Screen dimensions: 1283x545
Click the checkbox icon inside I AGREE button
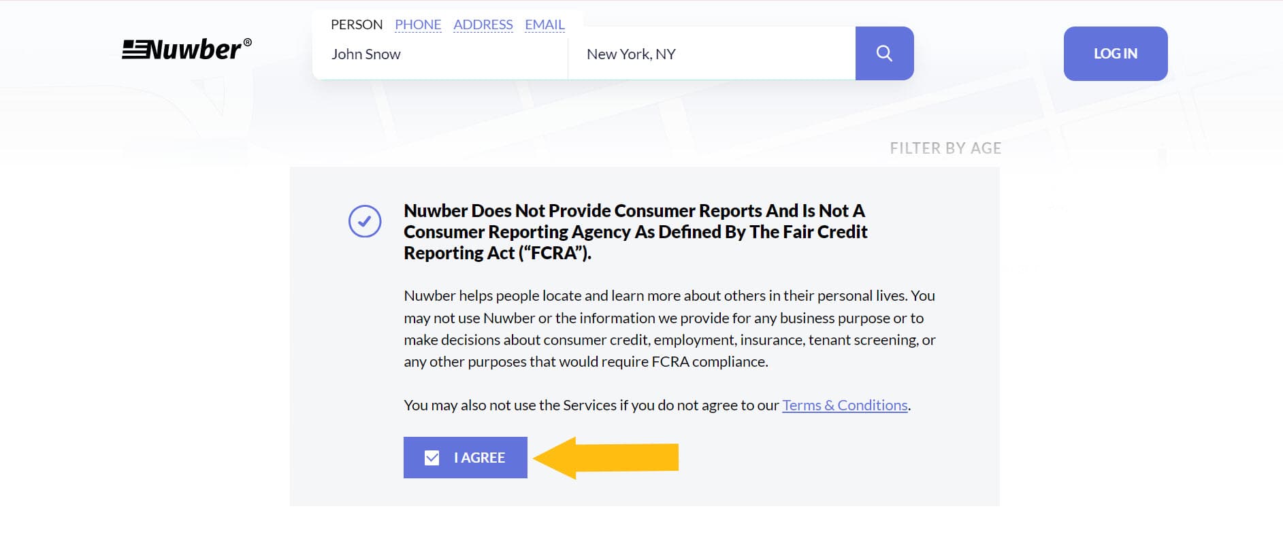[432, 457]
